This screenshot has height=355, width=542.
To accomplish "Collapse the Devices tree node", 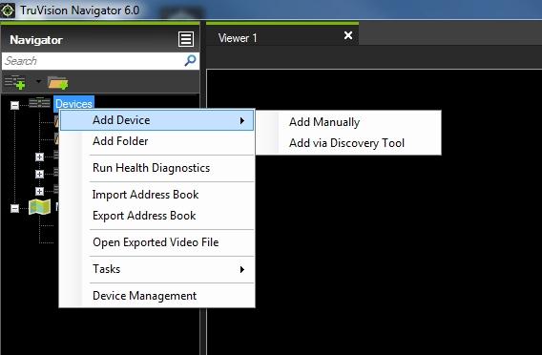I will [14, 105].
